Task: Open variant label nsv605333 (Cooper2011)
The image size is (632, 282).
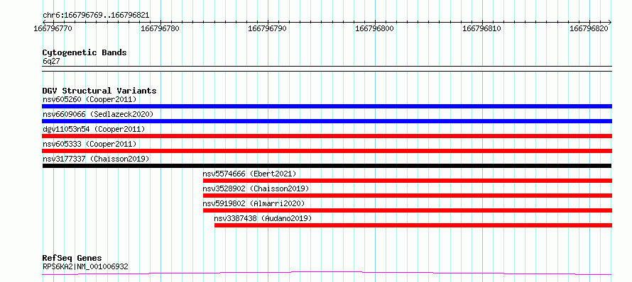Action: tap(89, 144)
